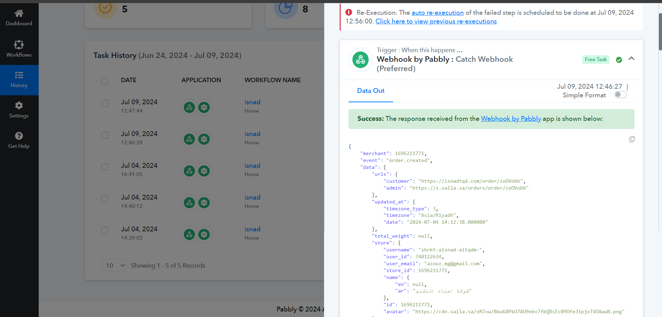This screenshot has width=662, height=317.
Task: Open isnad workflow from 16:41:05 row
Action: [253, 166]
